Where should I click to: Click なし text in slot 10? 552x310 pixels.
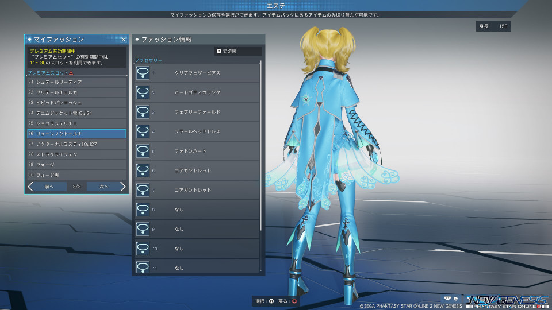179,249
